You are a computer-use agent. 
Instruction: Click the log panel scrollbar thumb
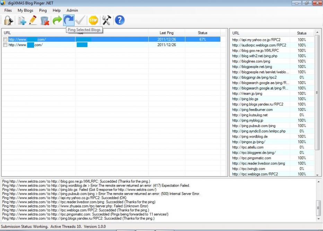[318, 208]
